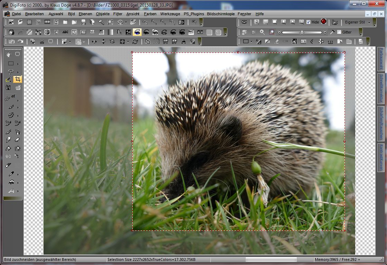This screenshot has height=265, width=387.
Task: Enable the Gitter grid checkbox
Action: click(339, 32)
